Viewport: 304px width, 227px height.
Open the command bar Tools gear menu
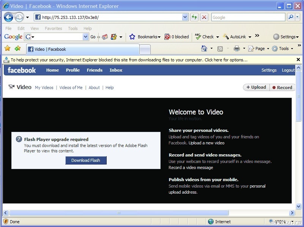(x=282, y=49)
